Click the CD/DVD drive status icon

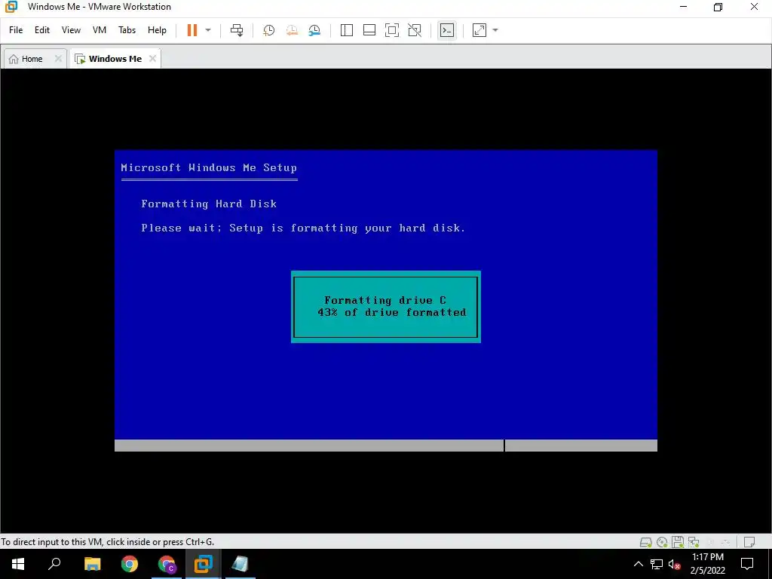coord(662,542)
